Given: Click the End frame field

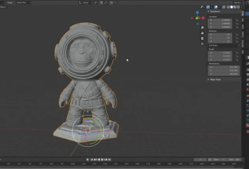Looking at the screenshot, I should pos(234,160).
